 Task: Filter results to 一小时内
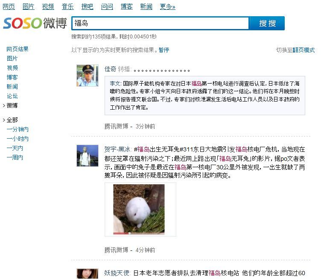click(x=18, y=139)
